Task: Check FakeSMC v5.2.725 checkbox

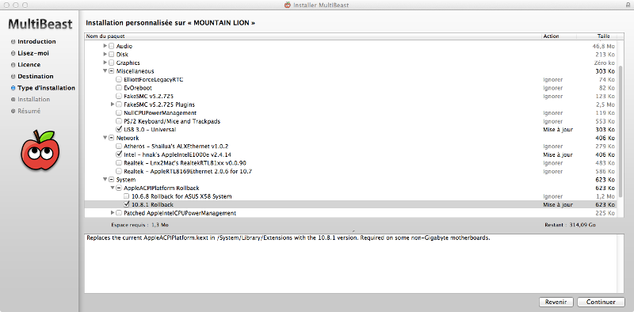Action: point(118,96)
